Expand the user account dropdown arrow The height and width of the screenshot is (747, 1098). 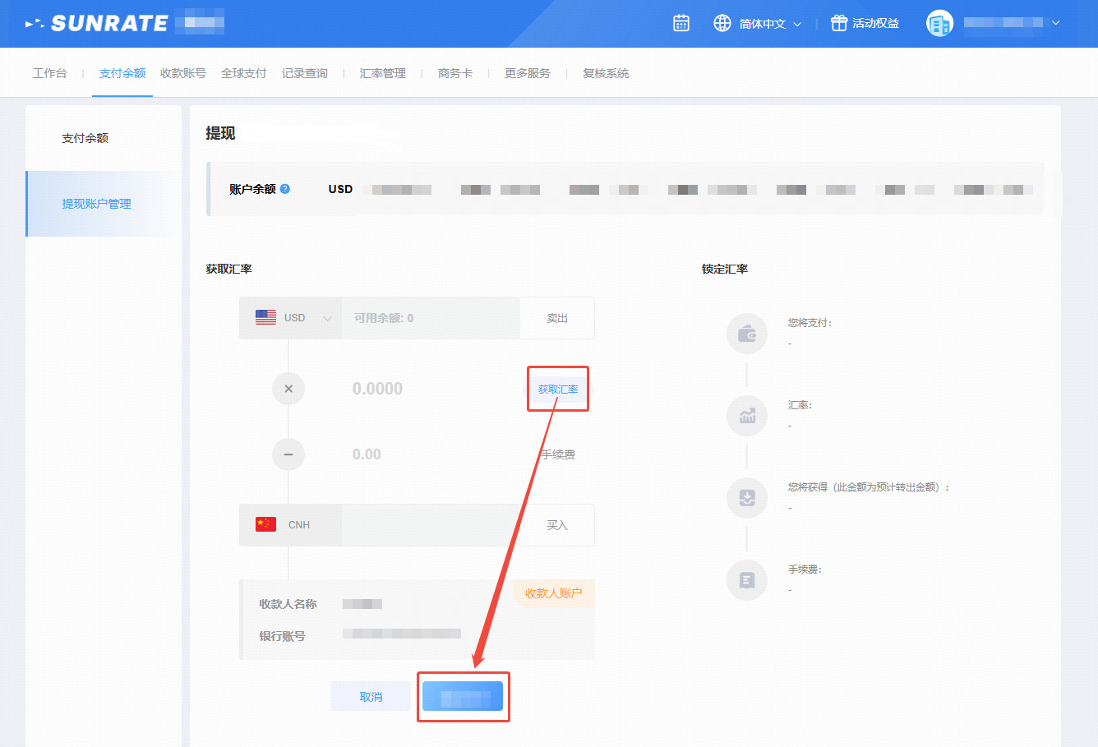coord(1056,23)
